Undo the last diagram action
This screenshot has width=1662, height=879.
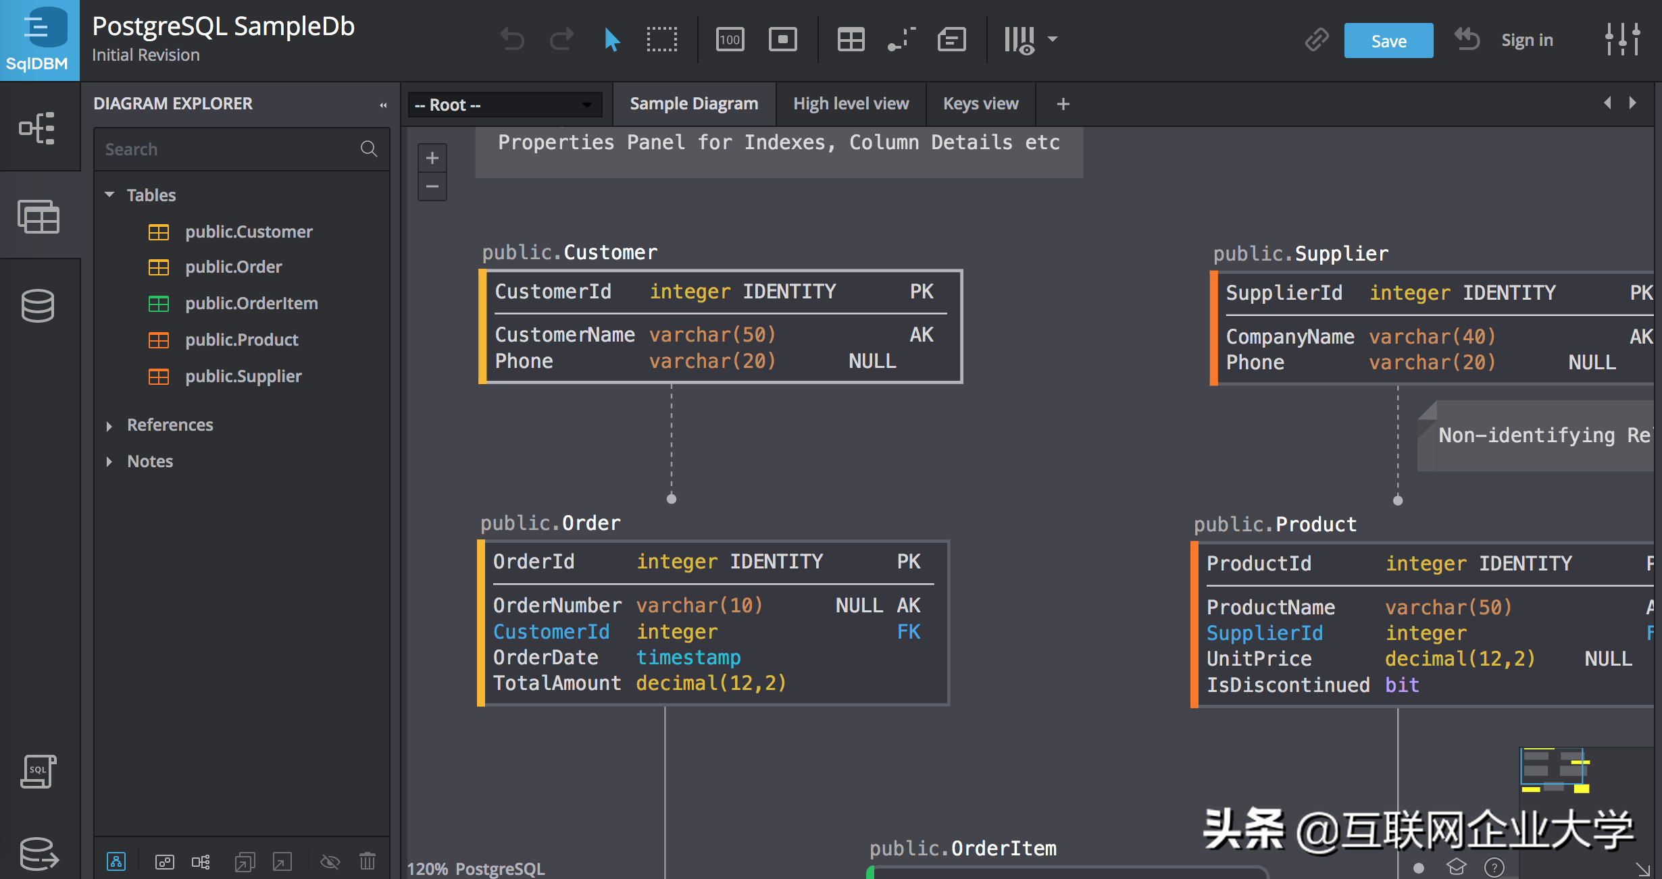(x=512, y=40)
